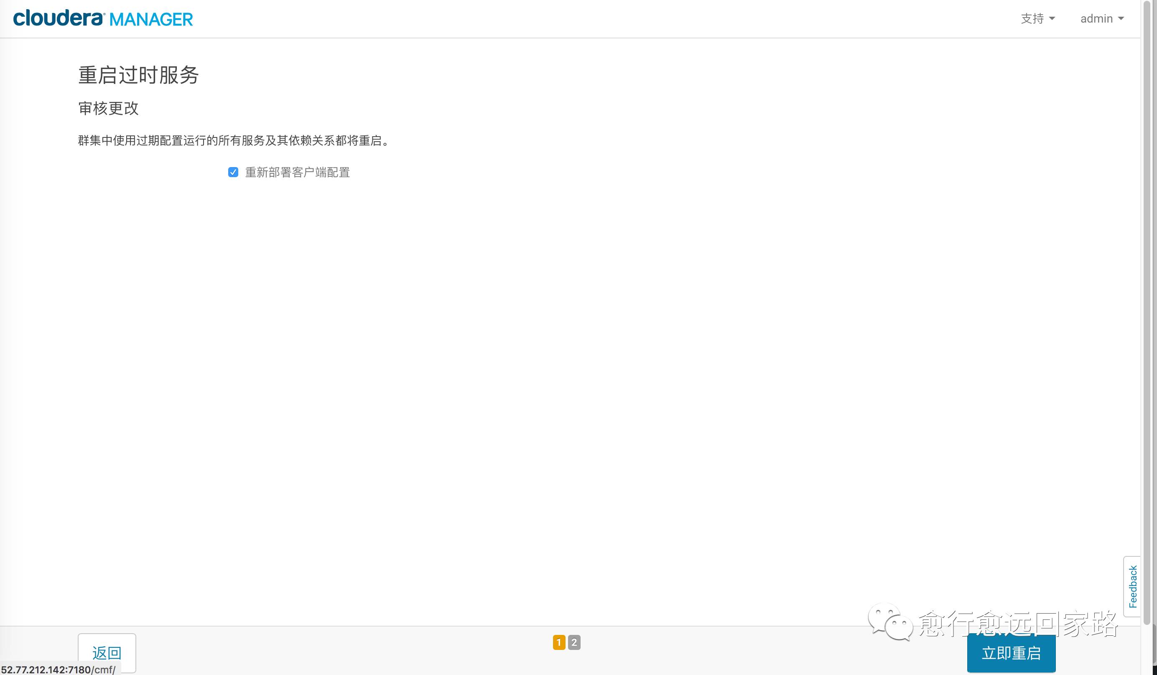Image resolution: width=1157 pixels, height=675 pixels.
Task: Go to wizard step 2 indicator
Action: [574, 642]
